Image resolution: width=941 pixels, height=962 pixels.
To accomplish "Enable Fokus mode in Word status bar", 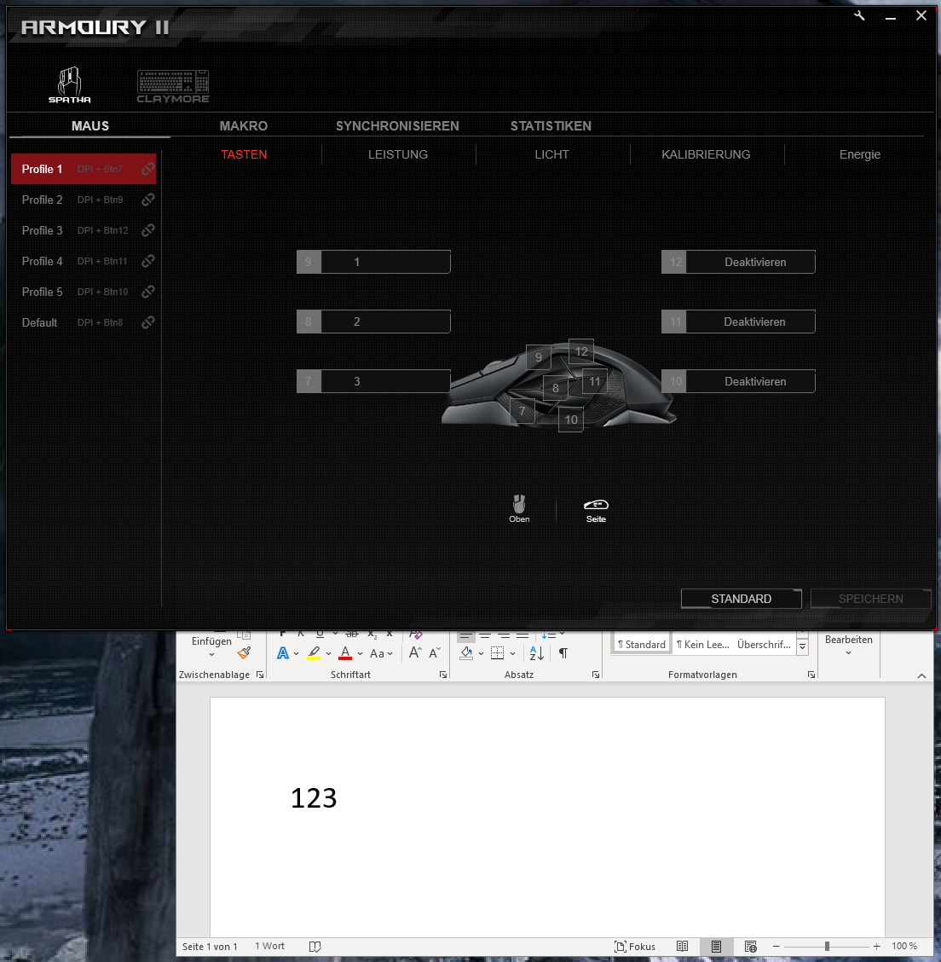I will coord(635,947).
